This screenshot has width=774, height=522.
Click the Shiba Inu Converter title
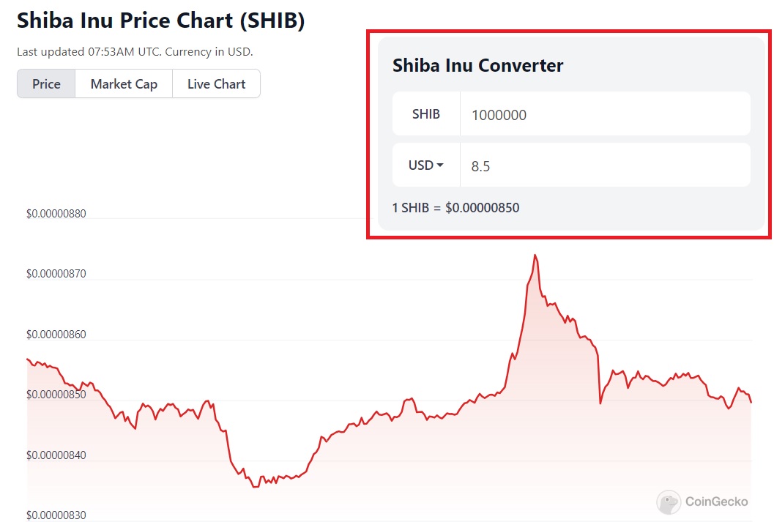[477, 65]
